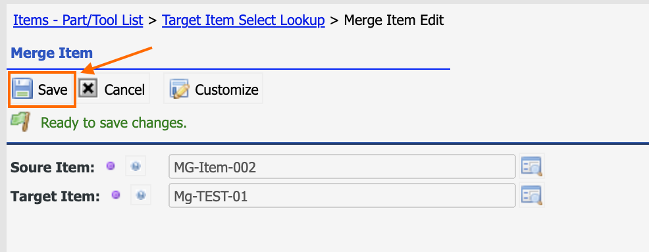Focus the Soure Item field with MG-Item-002
This screenshot has height=252, width=649.
342,166
